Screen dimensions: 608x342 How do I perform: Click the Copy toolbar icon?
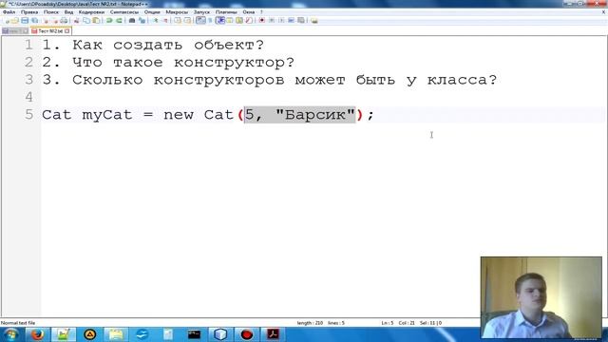(86, 20)
